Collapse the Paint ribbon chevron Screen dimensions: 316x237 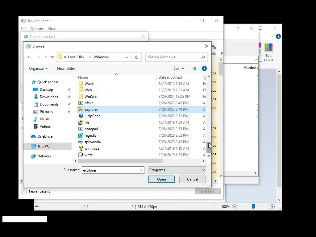[272, 36]
